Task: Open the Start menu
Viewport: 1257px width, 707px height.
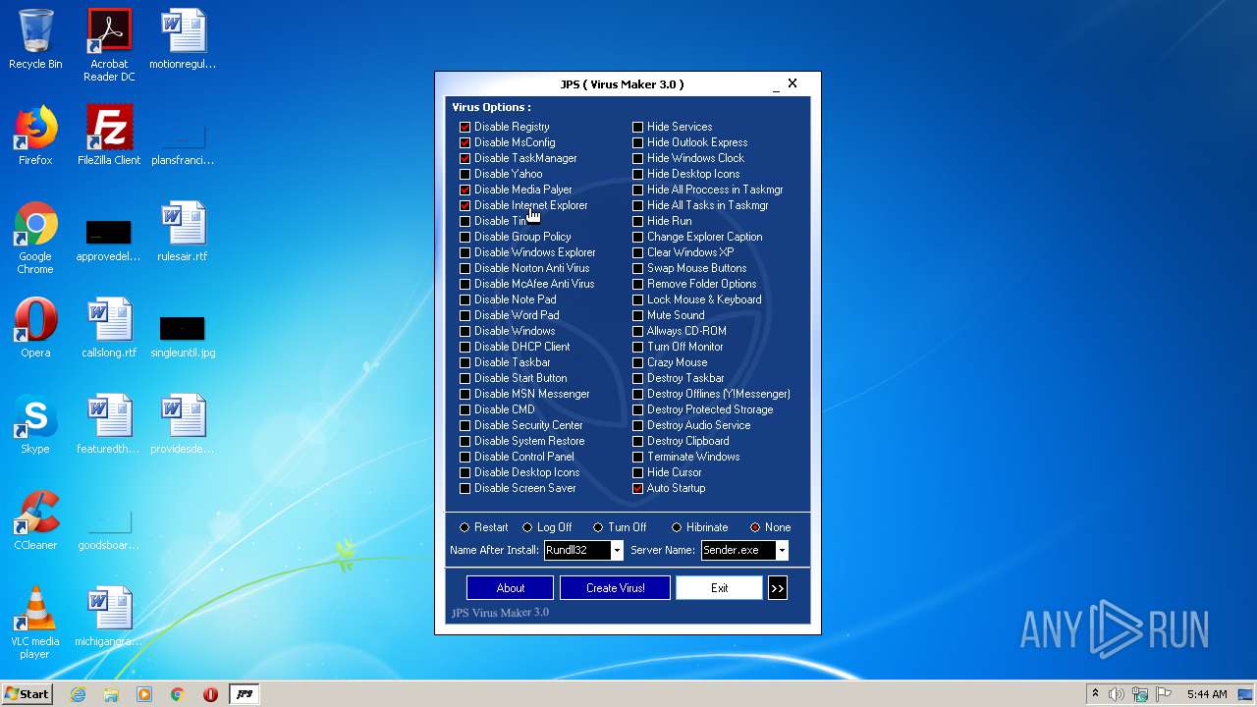Action: tap(27, 694)
